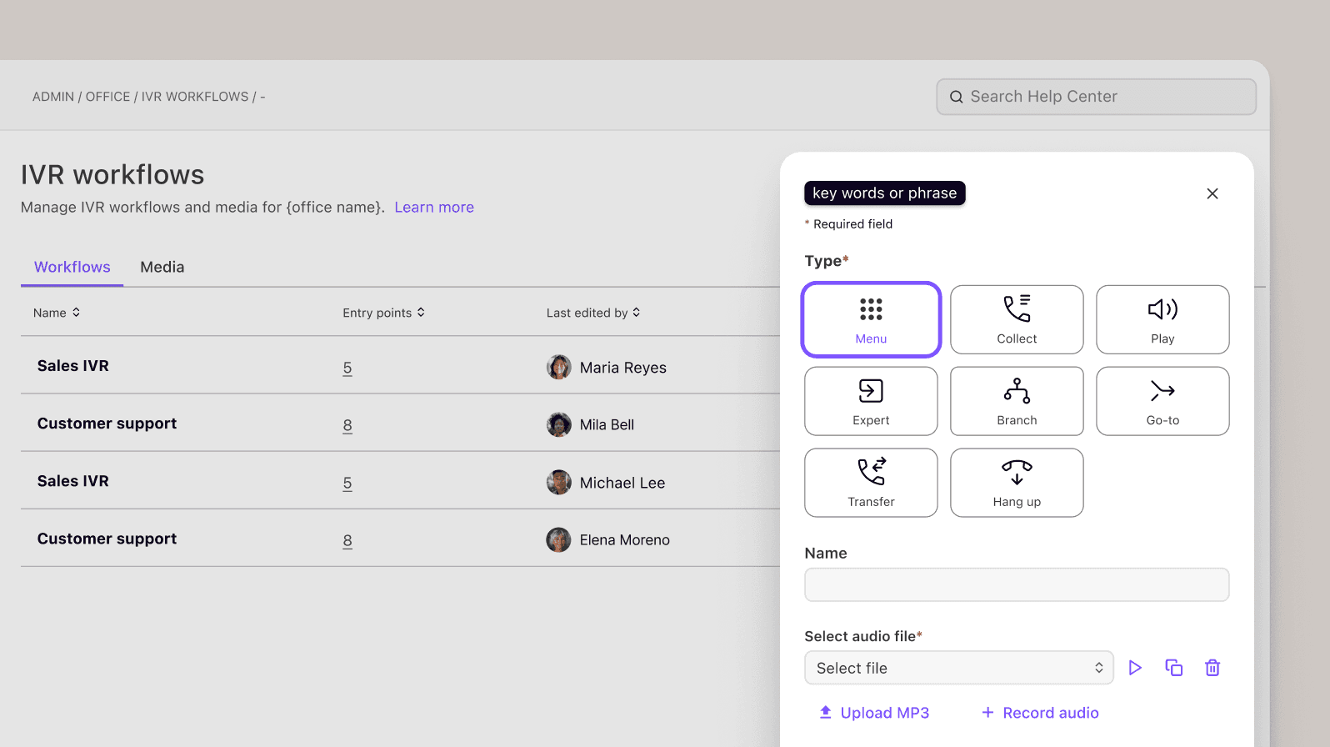This screenshot has width=1330, height=747.
Task: Switch to the Media tab
Action: 162,268
